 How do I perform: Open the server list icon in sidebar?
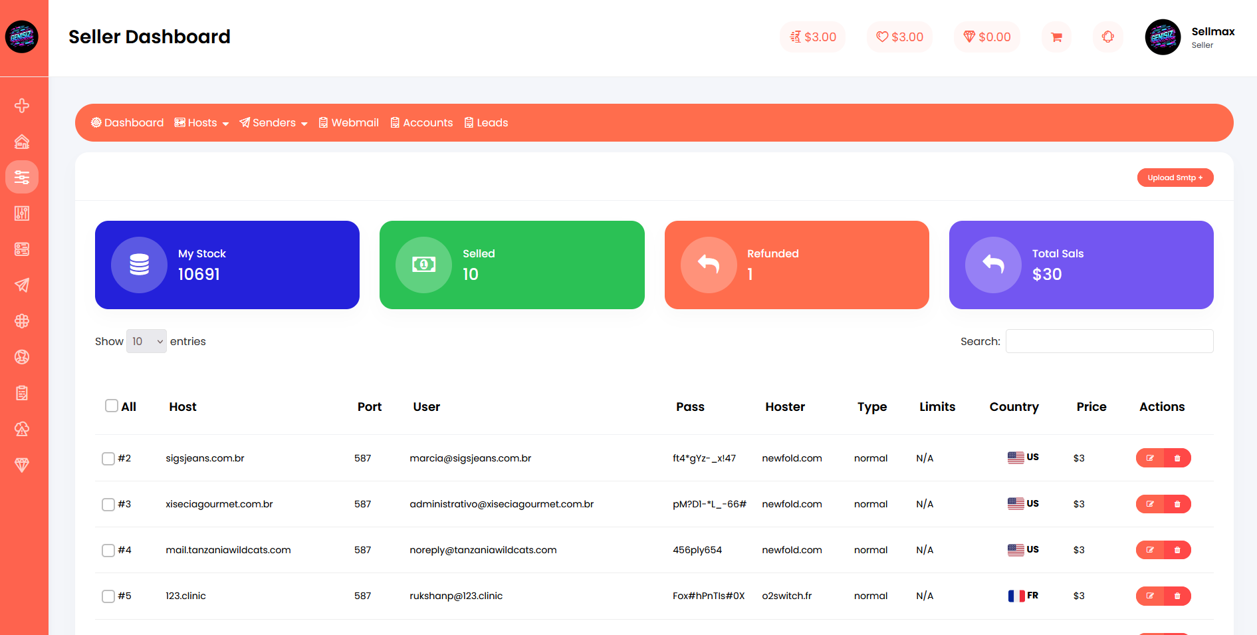coord(22,249)
